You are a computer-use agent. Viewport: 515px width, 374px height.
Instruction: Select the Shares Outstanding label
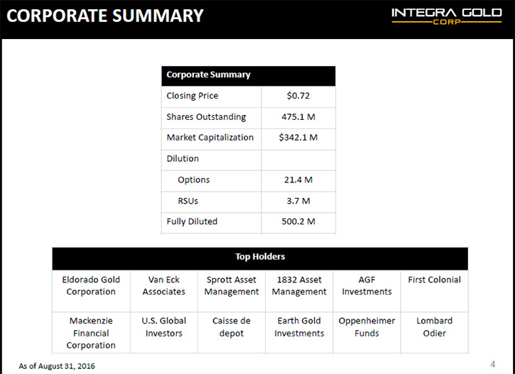tap(206, 117)
